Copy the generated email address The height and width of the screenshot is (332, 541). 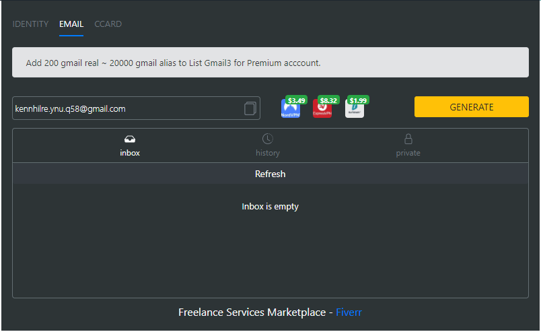tap(250, 108)
